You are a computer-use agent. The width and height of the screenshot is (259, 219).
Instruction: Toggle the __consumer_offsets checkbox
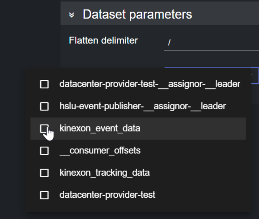coord(44,151)
